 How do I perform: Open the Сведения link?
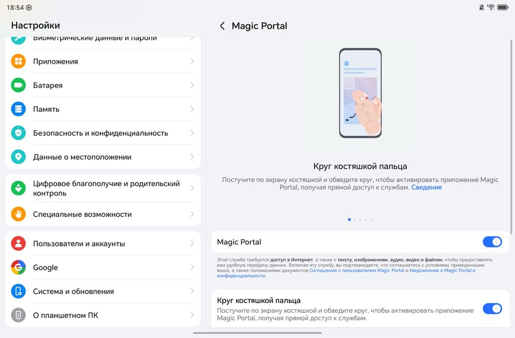[426, 187]
